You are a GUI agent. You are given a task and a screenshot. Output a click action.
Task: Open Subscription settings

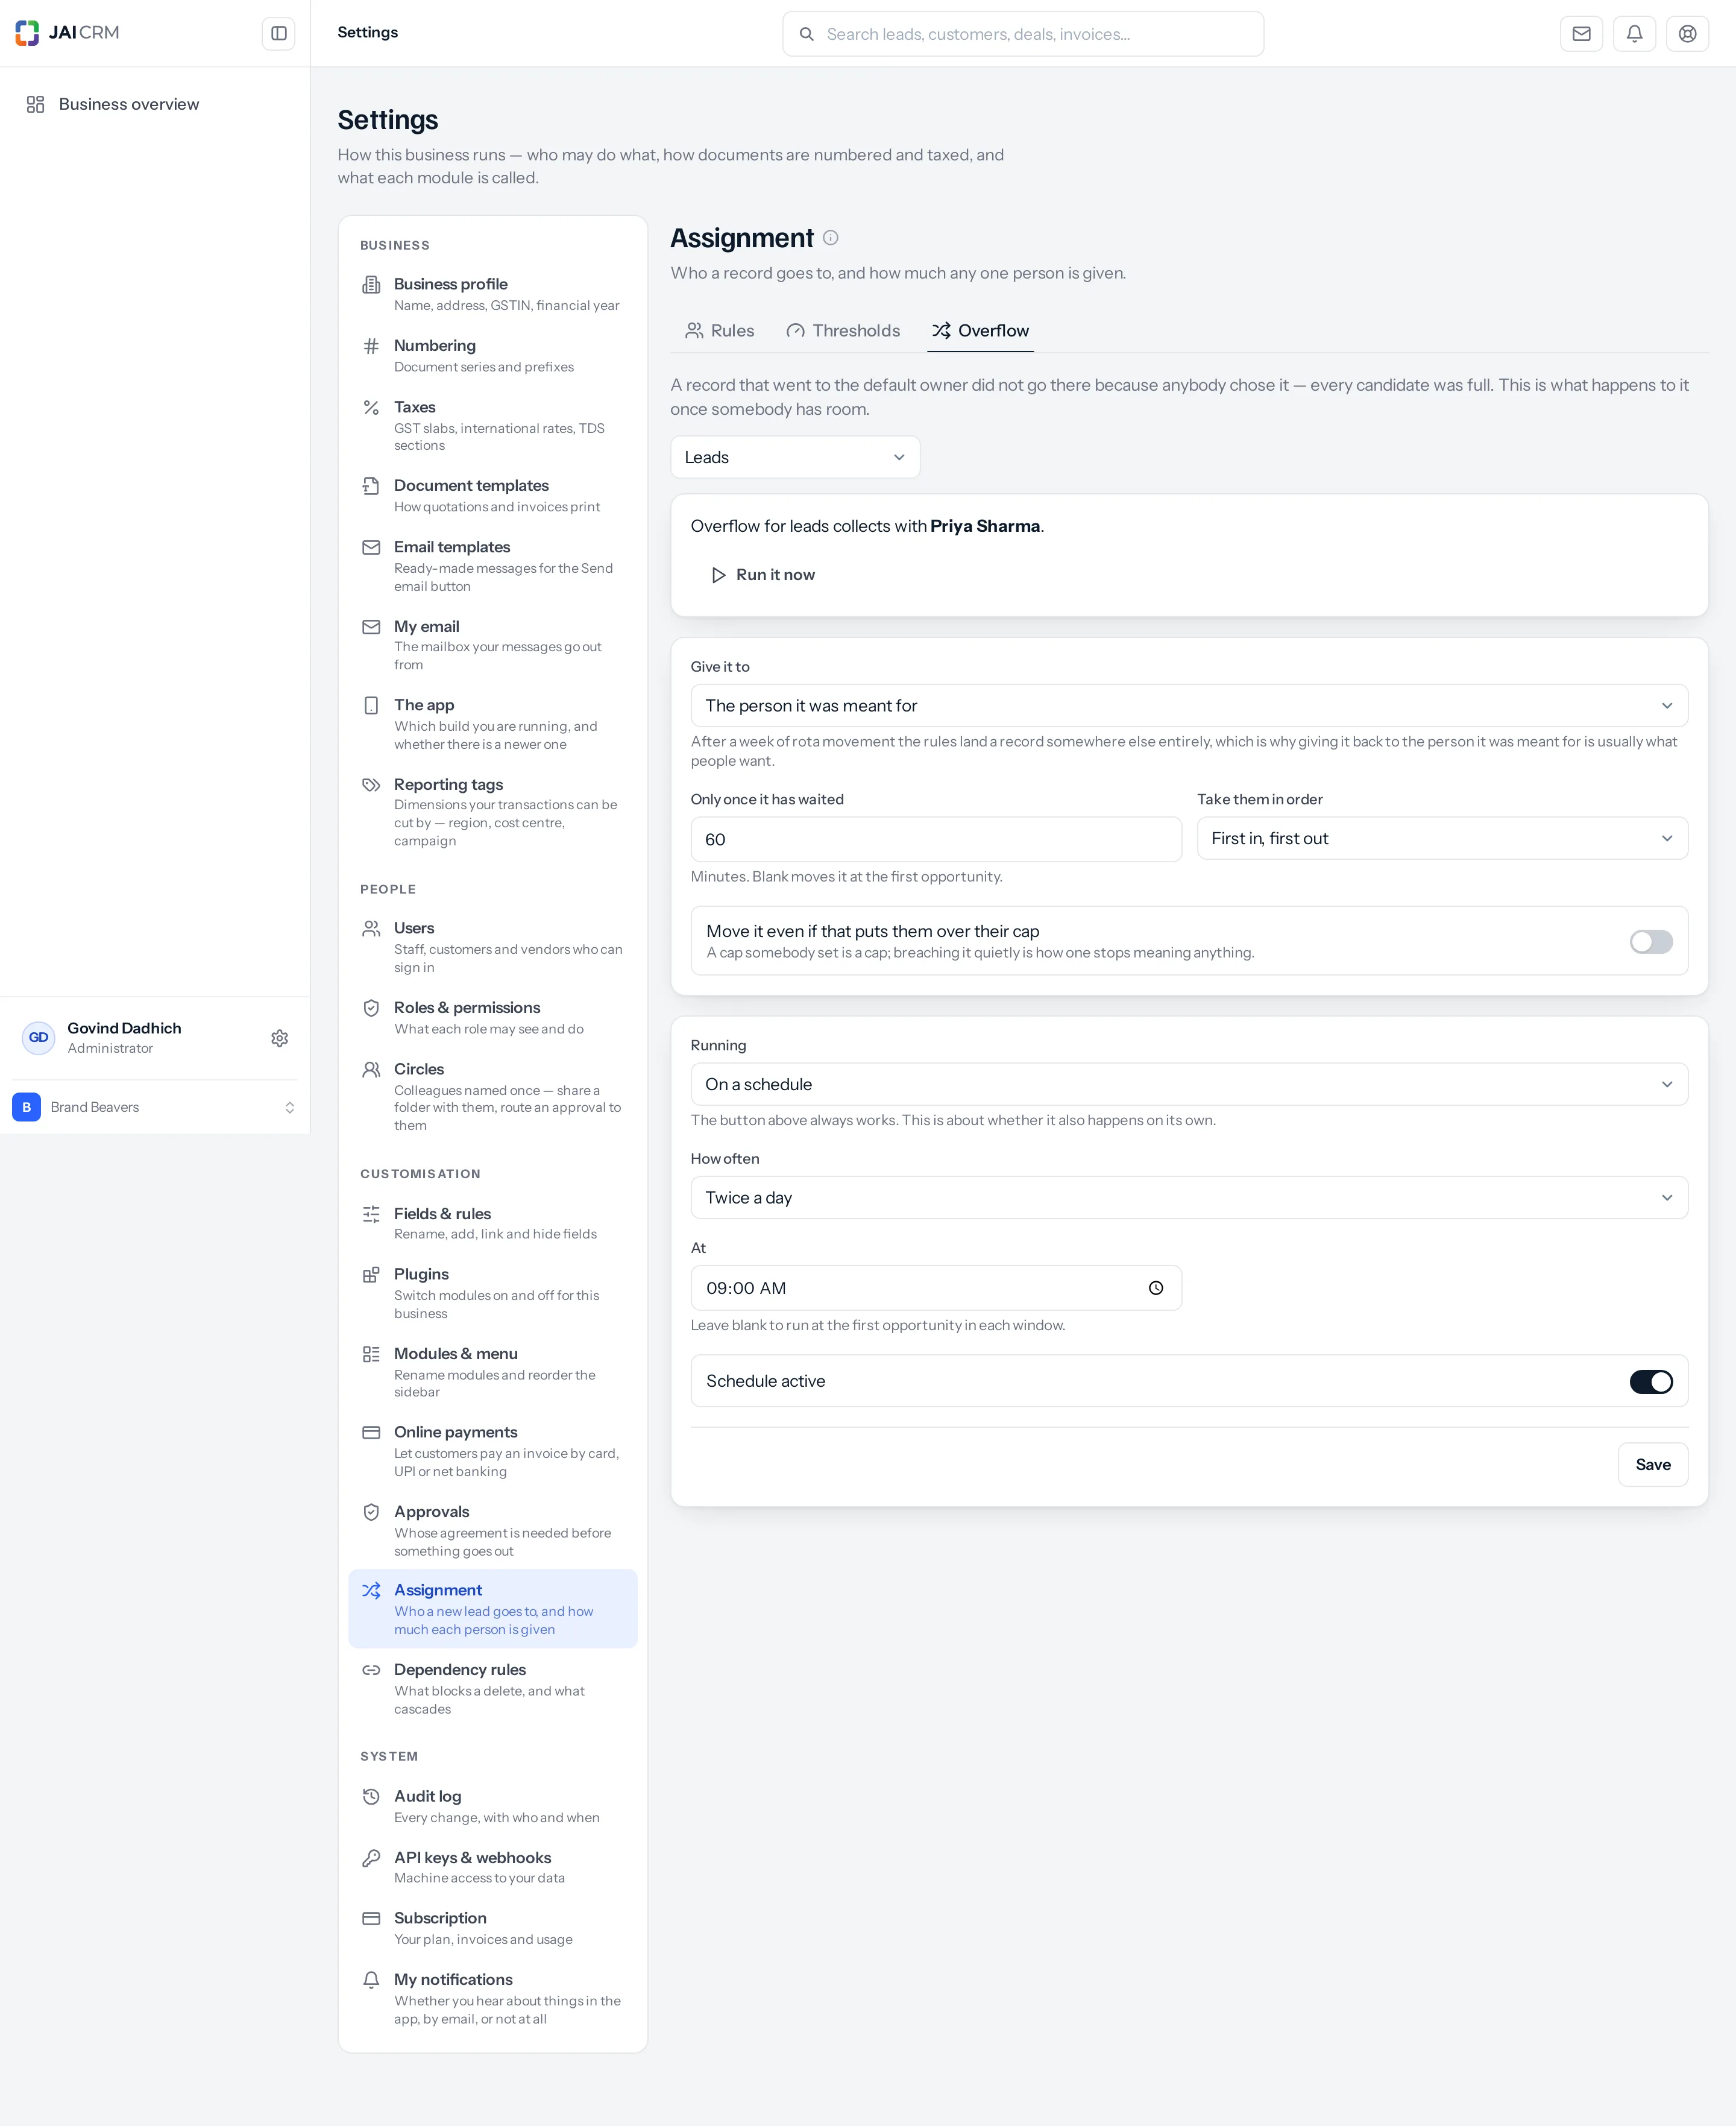(493, 1928)
